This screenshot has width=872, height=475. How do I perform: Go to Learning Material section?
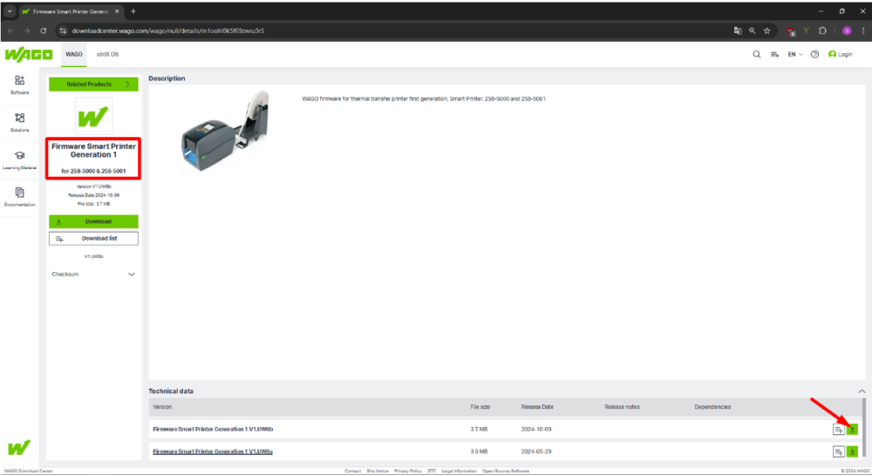click(x=19, y=159)
